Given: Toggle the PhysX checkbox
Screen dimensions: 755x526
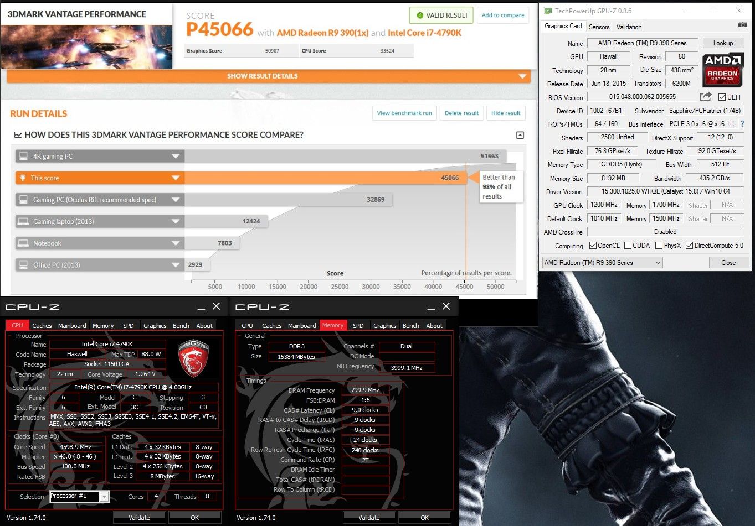Looking at the screenshot, I should (659, 246).
